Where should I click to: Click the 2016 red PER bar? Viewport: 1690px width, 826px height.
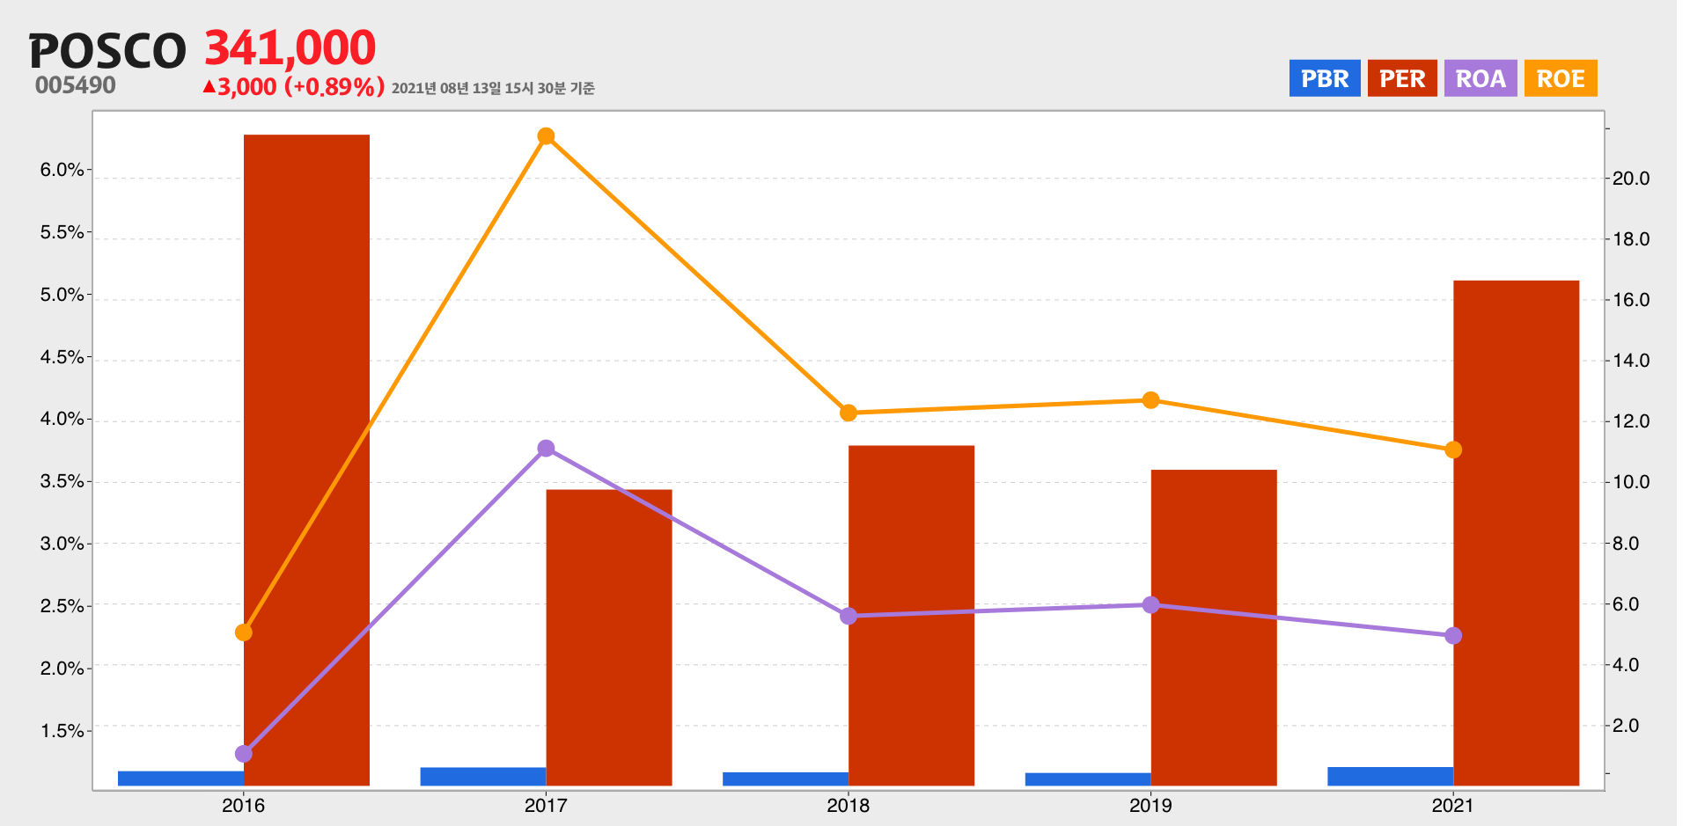306,460
